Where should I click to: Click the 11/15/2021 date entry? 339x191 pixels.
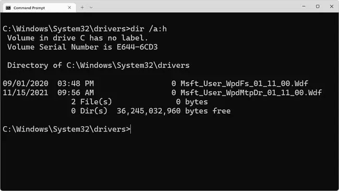coord(26,92)
